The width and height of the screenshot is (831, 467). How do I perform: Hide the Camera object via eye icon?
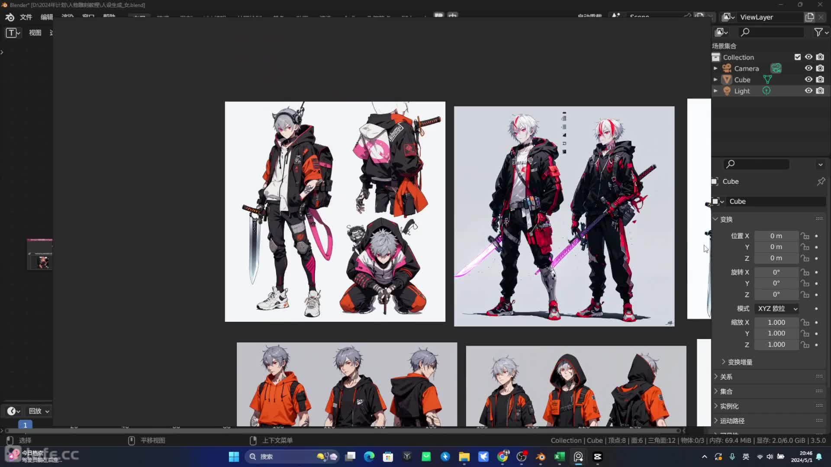coord(808,68)
